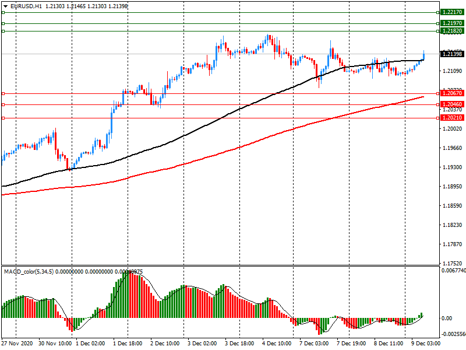
Task: Click the 1.19300 price axis value
Action: 453,167
